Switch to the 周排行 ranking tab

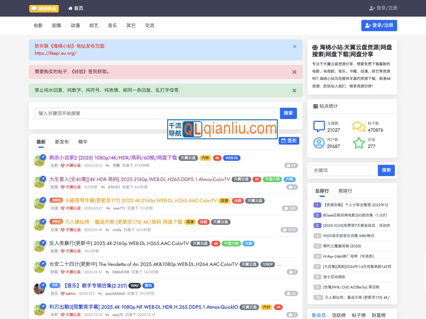(345, 191)
